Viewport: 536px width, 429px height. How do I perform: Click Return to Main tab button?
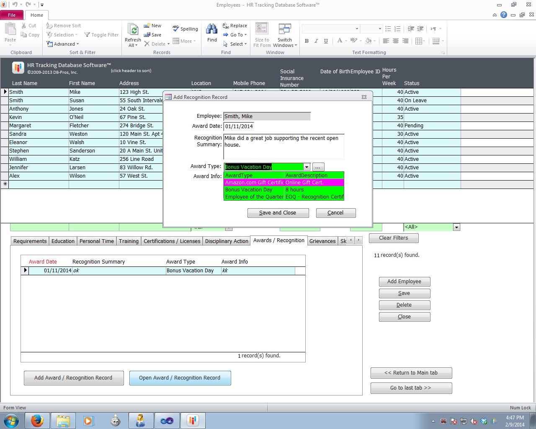pyautogui.click(x=411, y=373)
